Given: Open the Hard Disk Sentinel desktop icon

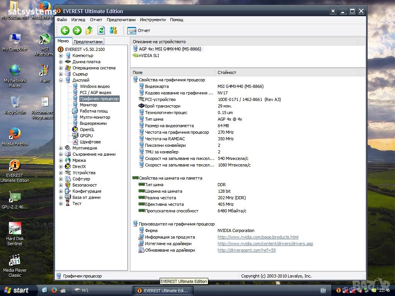Looking at the screenshot, I should (x=15, y=229).
